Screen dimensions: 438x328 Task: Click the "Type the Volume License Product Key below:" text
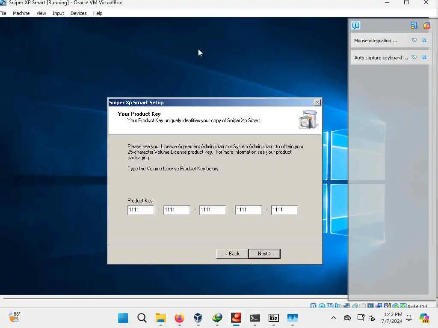point(173,169)
